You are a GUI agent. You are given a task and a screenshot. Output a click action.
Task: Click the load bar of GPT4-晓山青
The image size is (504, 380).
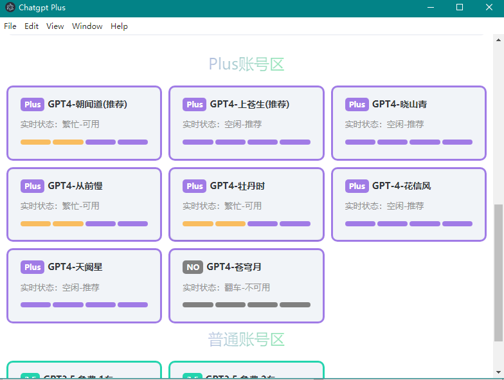409,142
